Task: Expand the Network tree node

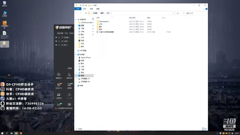Action: 76,86
